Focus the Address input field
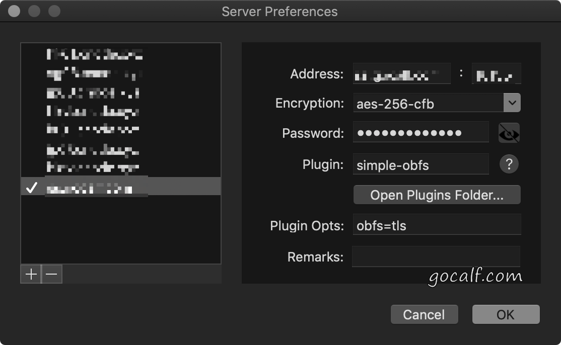The image size is (561, 345). (401, 73)
